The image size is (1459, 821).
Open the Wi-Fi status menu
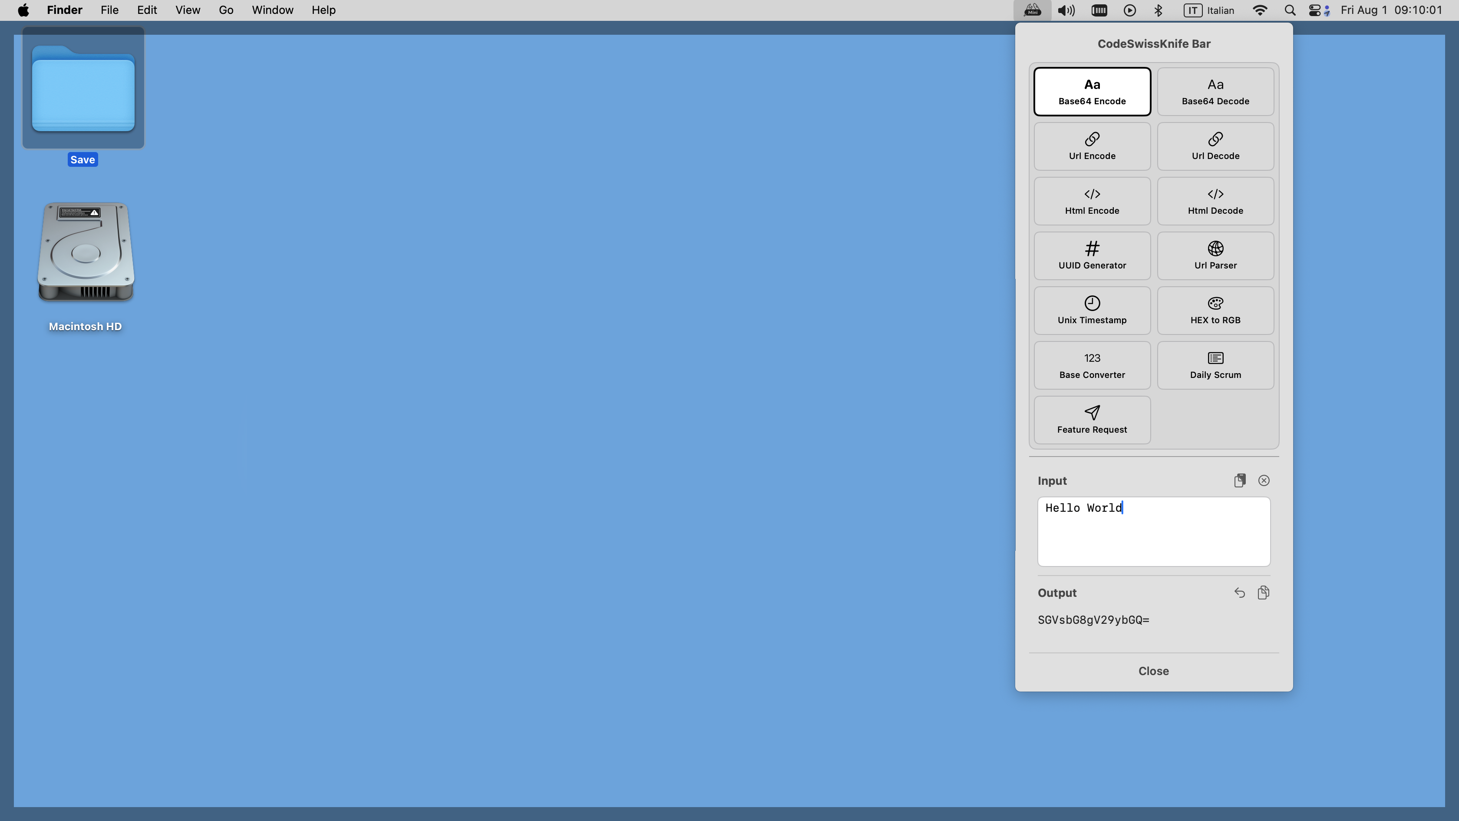pos(1260,10)
